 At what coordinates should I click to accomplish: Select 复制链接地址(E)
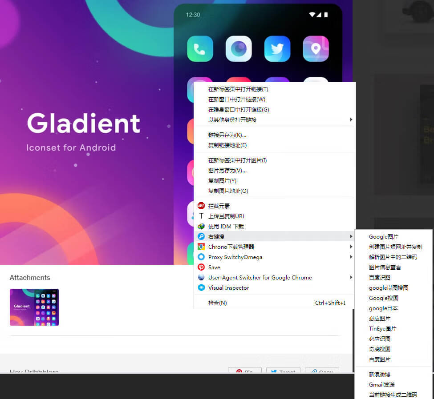[x=275, y=145]
